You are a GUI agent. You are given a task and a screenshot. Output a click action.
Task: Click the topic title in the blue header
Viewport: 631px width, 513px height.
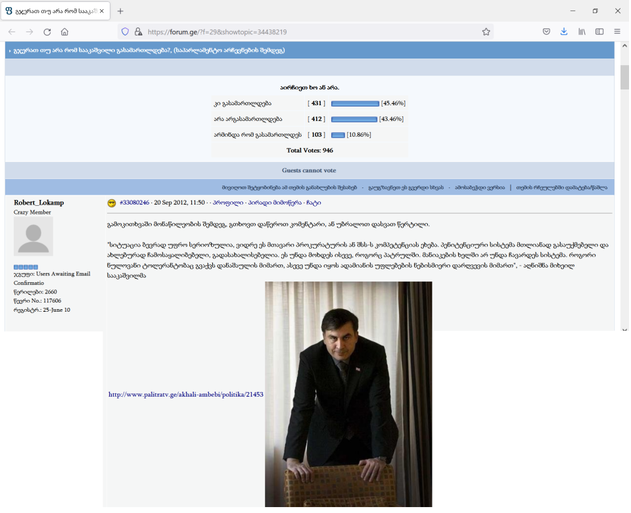(x=149, y=51)
